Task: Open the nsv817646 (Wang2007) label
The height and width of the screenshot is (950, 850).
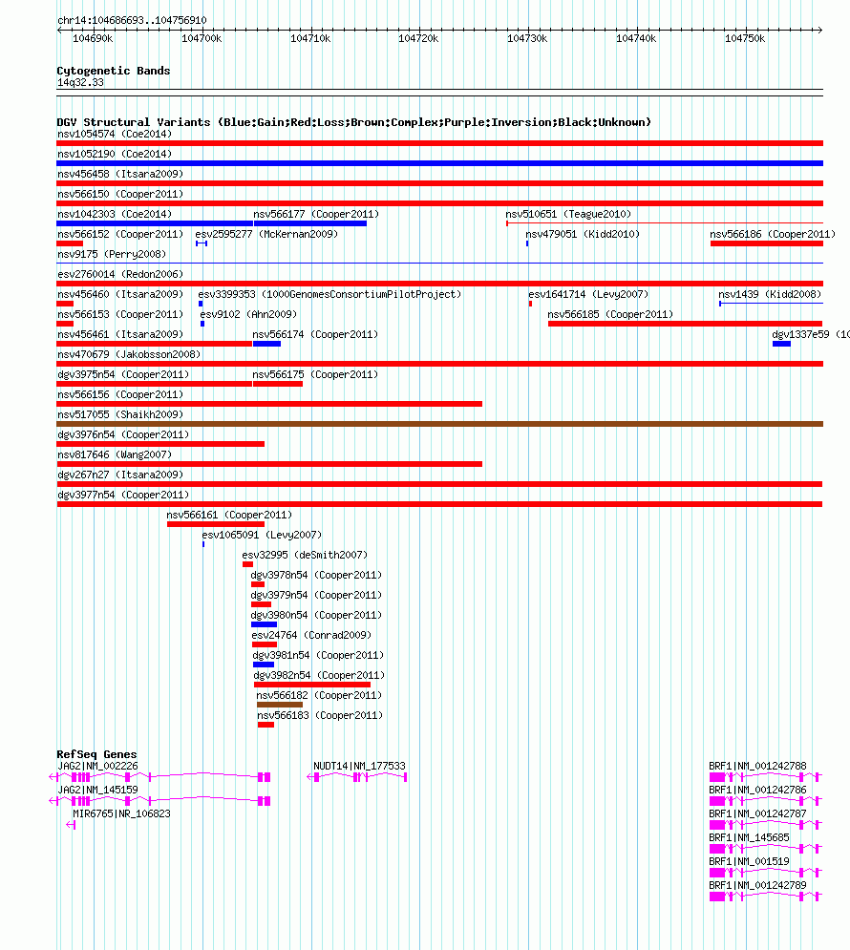Action: click(115, 454)
